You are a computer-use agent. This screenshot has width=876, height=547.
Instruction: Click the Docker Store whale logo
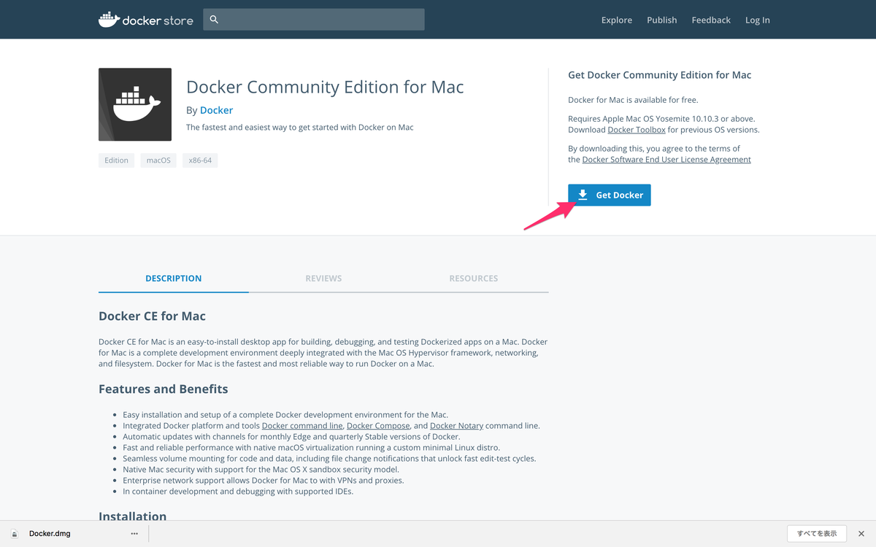pos(146,20)
